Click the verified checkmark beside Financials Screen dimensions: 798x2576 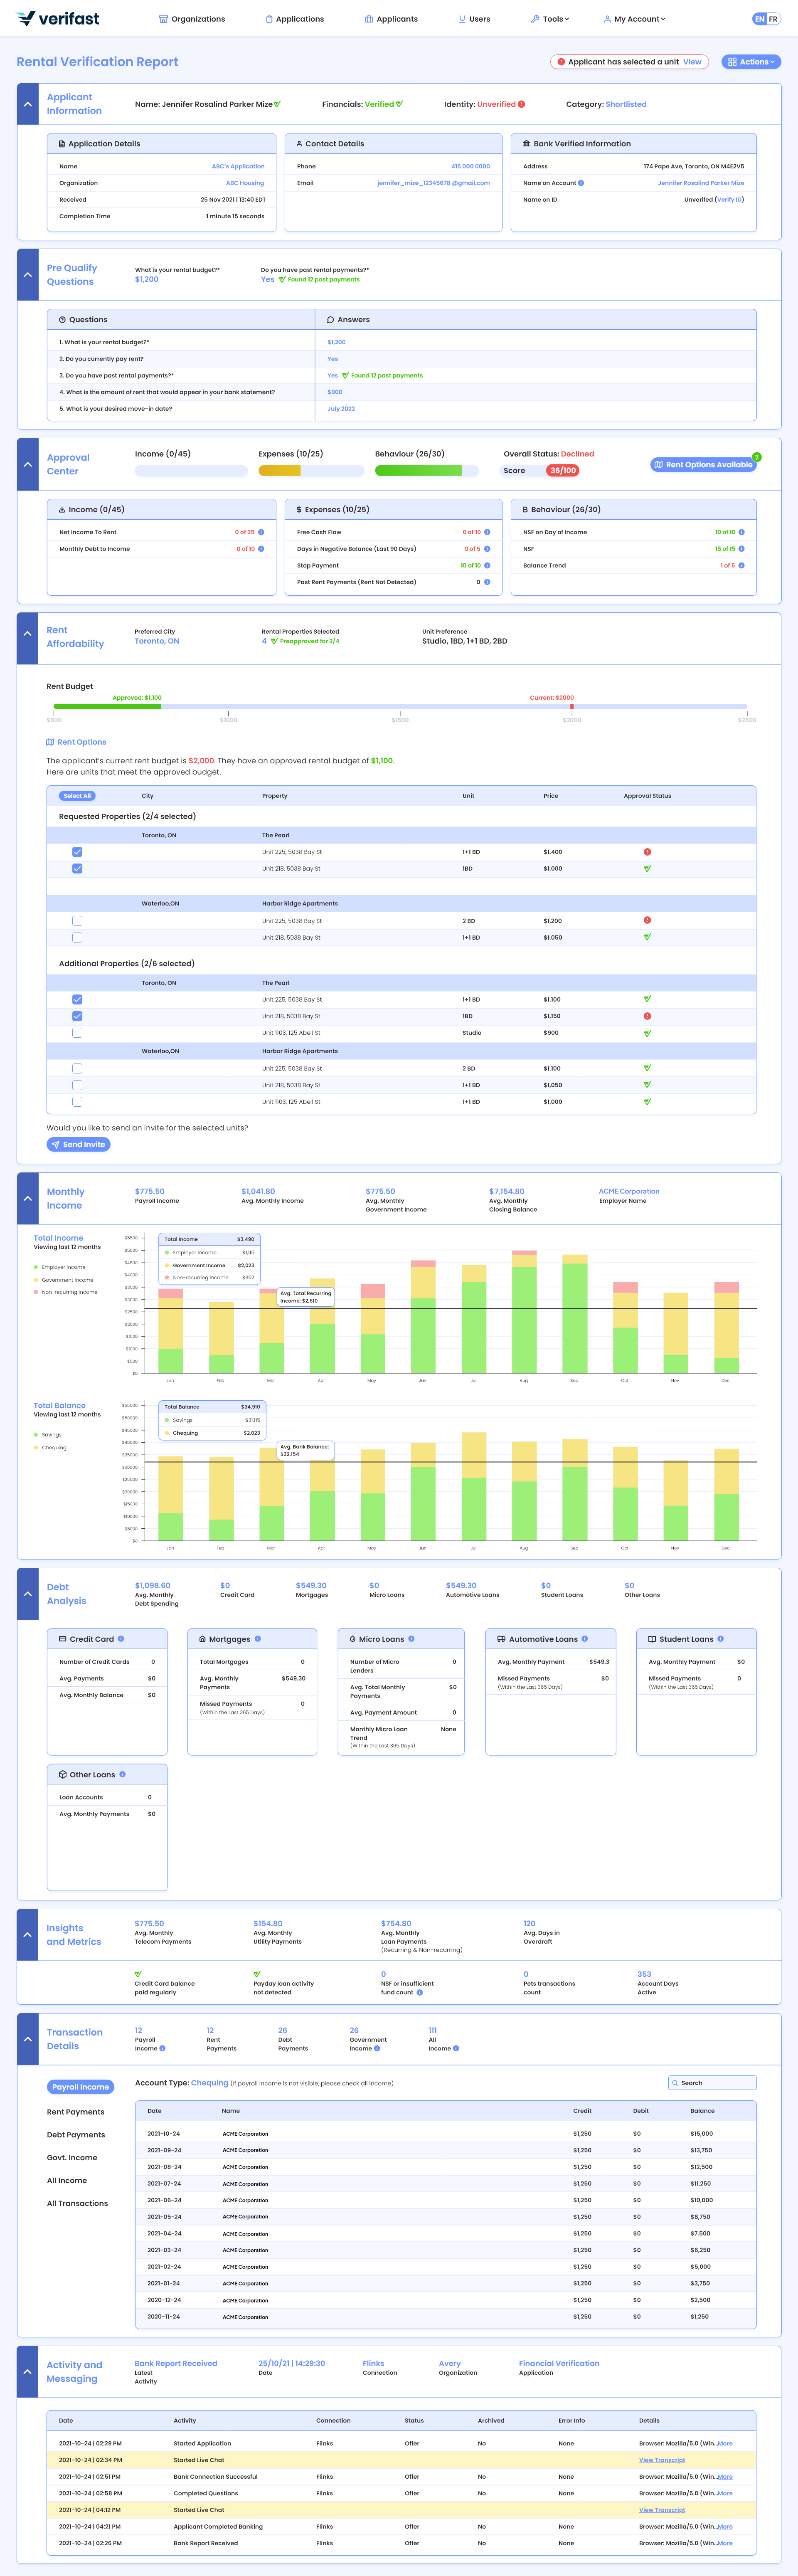click(399, 103)
